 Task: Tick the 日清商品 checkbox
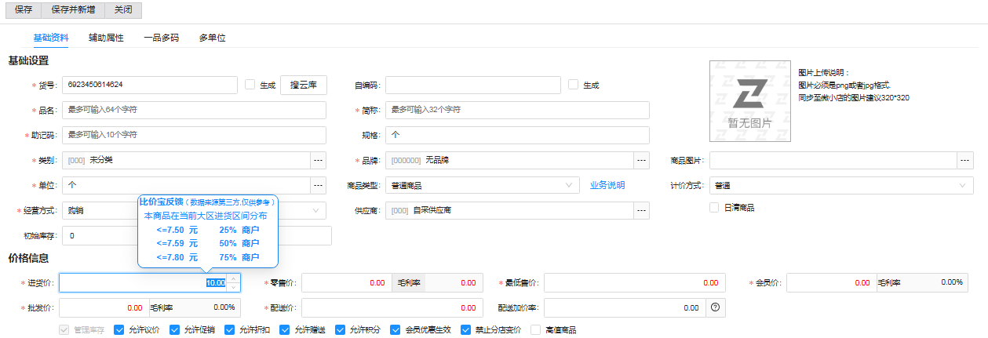[714, 208]
